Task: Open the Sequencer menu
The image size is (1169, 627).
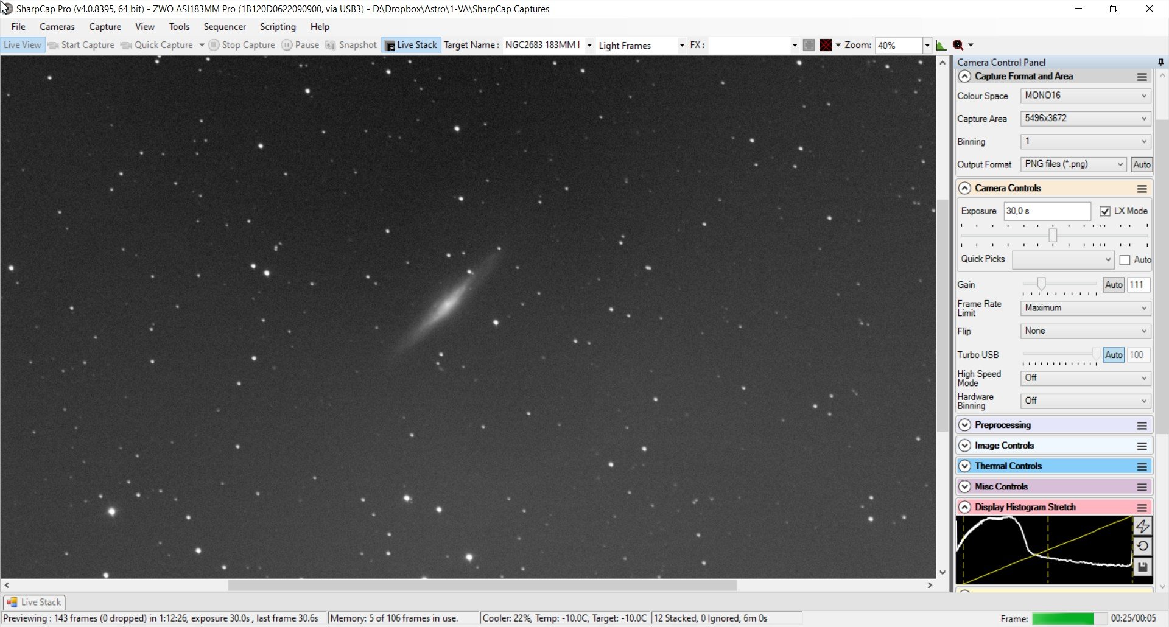Action: (225, 27)
